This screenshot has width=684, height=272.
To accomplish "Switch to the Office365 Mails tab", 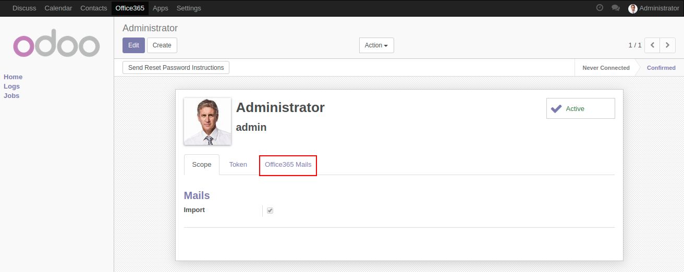I will tap(288, 165).
